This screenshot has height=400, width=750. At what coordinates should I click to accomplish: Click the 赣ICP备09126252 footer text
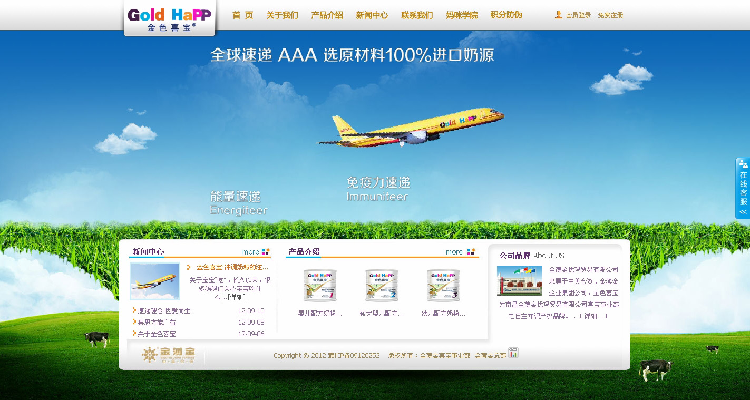354,356
